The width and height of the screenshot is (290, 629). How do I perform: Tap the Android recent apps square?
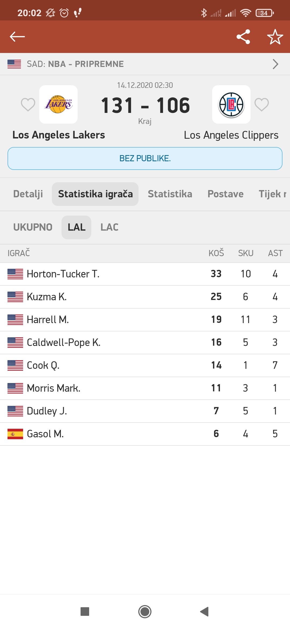click(x=85, y=612)
